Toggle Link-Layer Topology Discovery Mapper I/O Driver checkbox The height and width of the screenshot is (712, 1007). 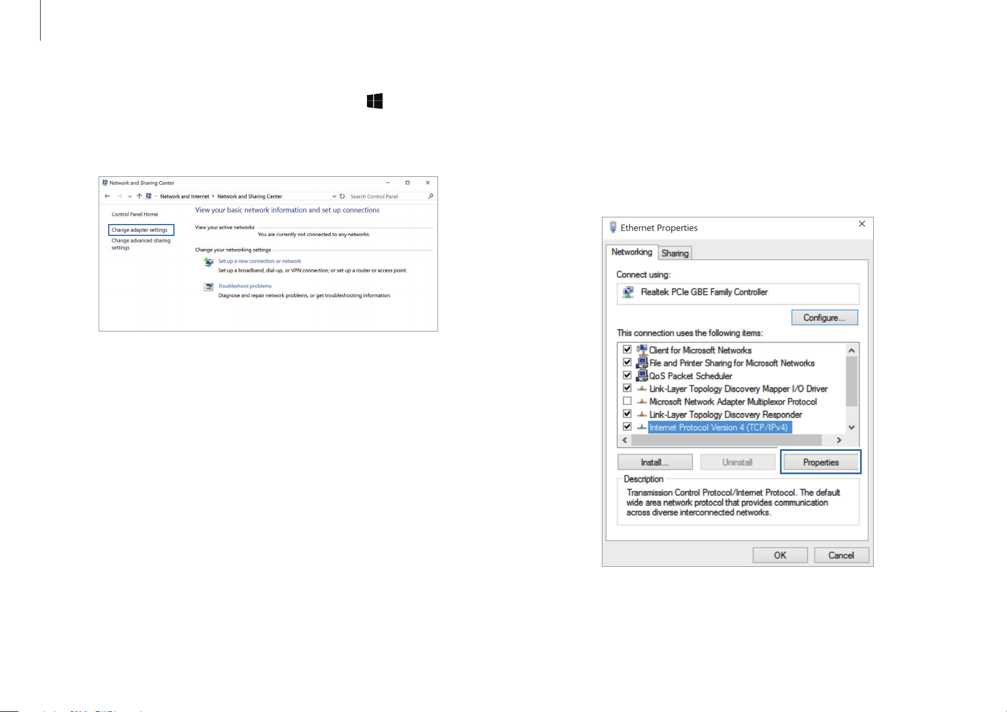[x=627, y=388]
